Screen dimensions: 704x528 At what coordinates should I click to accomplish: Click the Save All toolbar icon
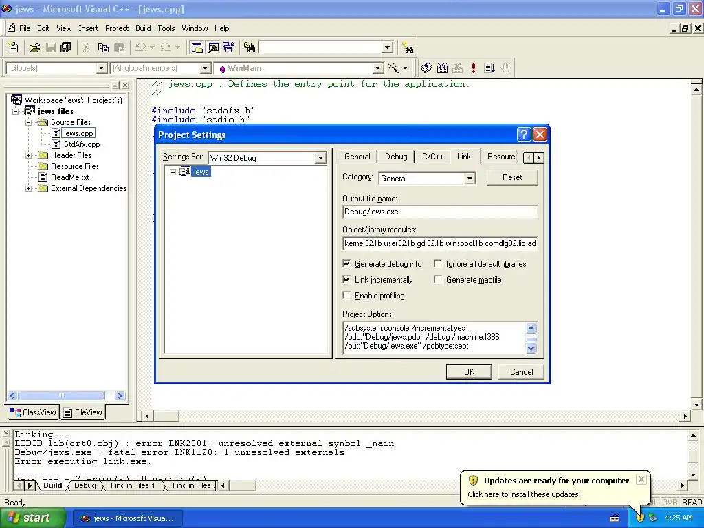65,47
